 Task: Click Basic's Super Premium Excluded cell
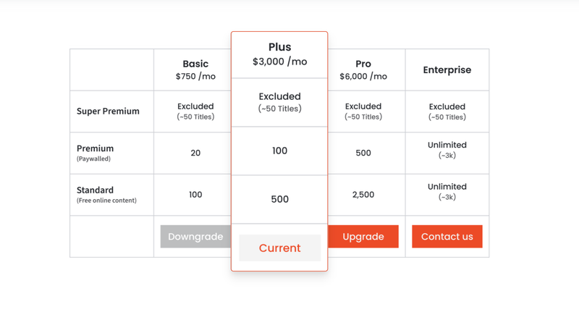[195, 111]
